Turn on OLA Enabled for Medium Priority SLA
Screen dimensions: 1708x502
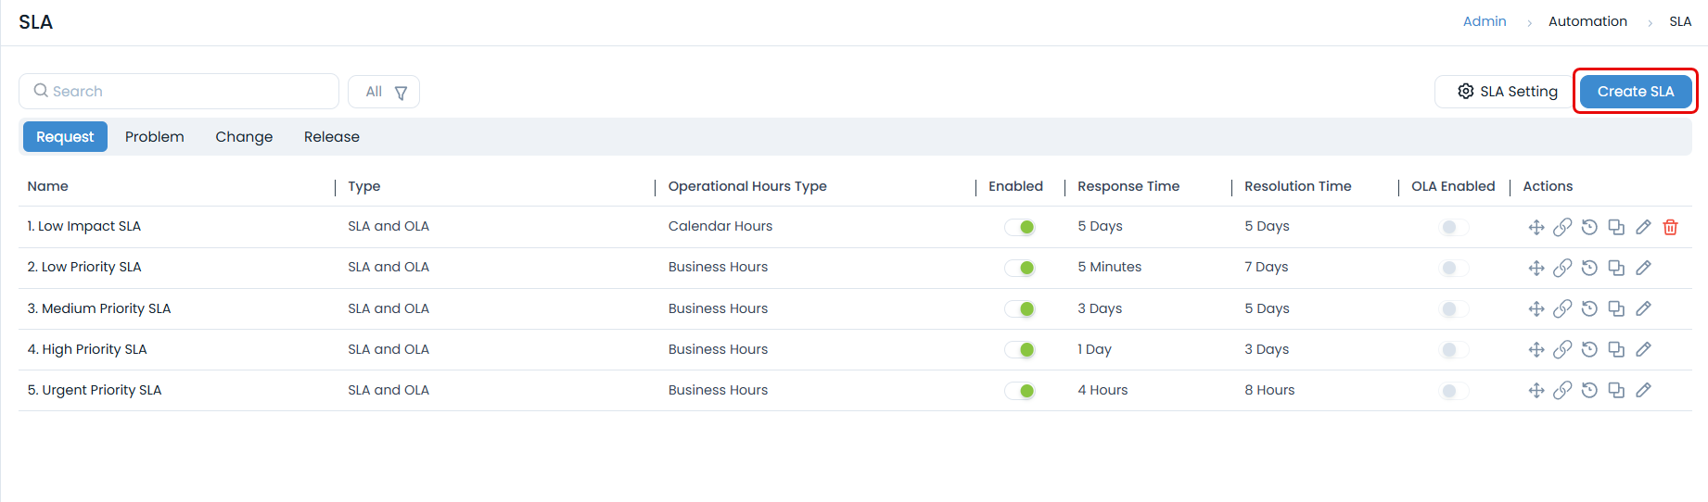click(1453, 308)
